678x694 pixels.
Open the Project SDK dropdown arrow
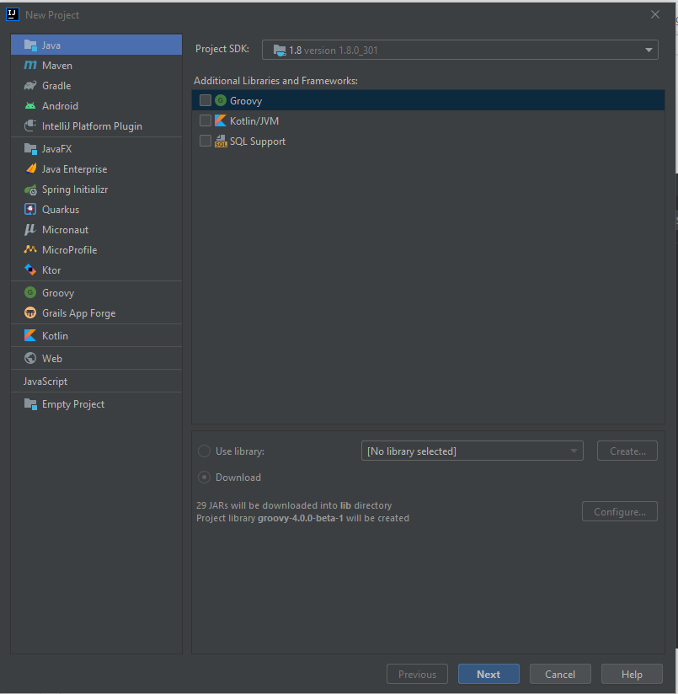[x=649, y=50]
